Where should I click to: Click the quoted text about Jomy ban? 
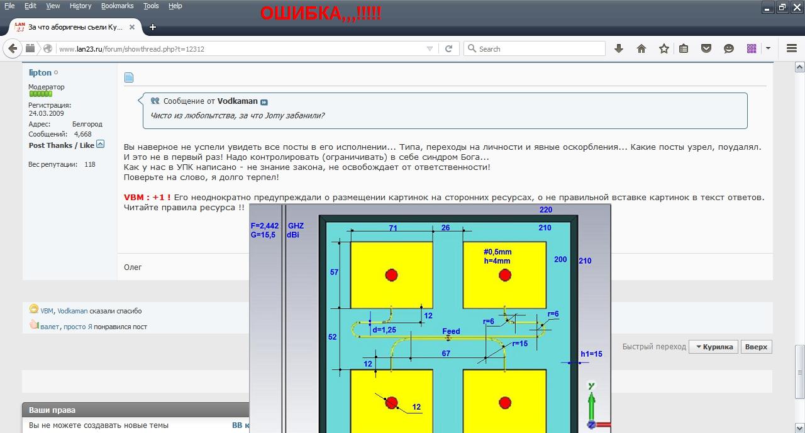click(x=237, y=116)
